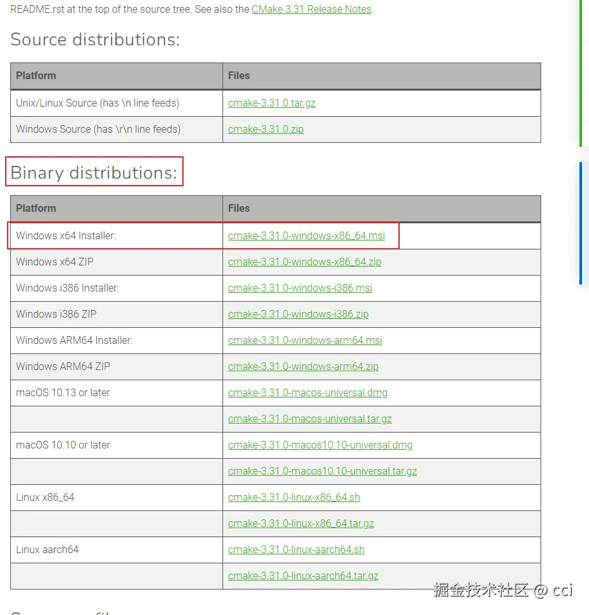The width and height of the screenshot is (589, 615).
Task: Download cmake-3.31.0-windows-i386.zip file
Action: pyautogui.click(x=298, y=314)
